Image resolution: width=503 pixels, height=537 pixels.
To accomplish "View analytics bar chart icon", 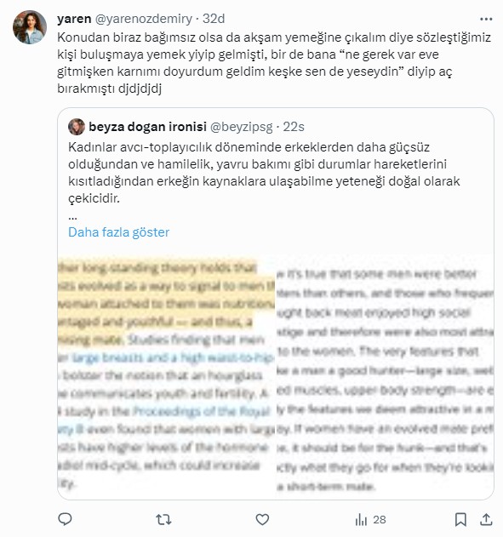I will point(361,519).
